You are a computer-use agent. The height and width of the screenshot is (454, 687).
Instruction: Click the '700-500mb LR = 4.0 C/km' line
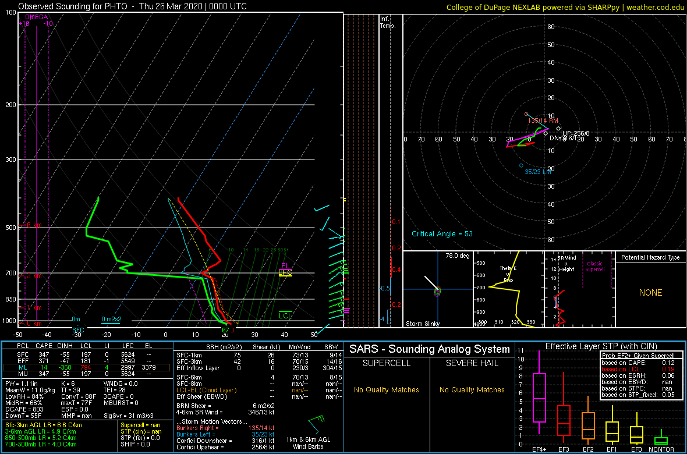point(41,445)
